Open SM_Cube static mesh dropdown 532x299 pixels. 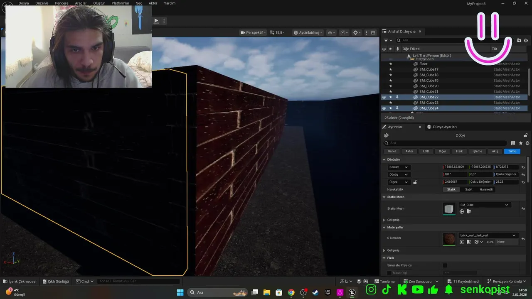[484, 205]
